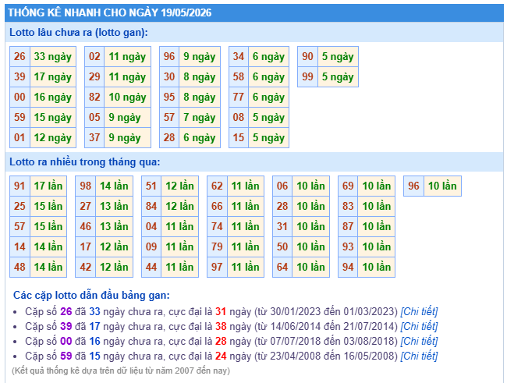507x383 pixels.
Task: Select frequent number 87
Action: pos(348,226)
